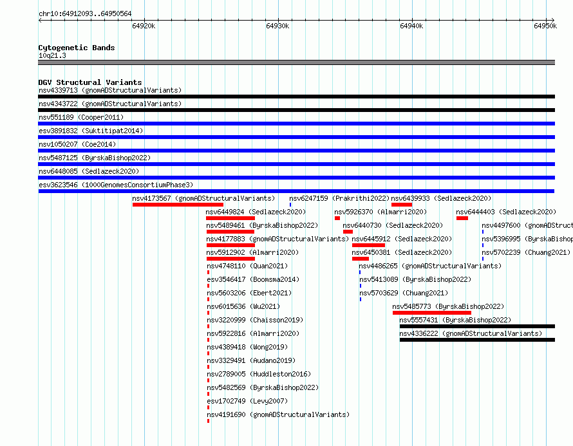Select nsv5485773 (ByrskaBishop2022) label
Viewport: 573px width, 446px height.
click(x=448, y=306)
